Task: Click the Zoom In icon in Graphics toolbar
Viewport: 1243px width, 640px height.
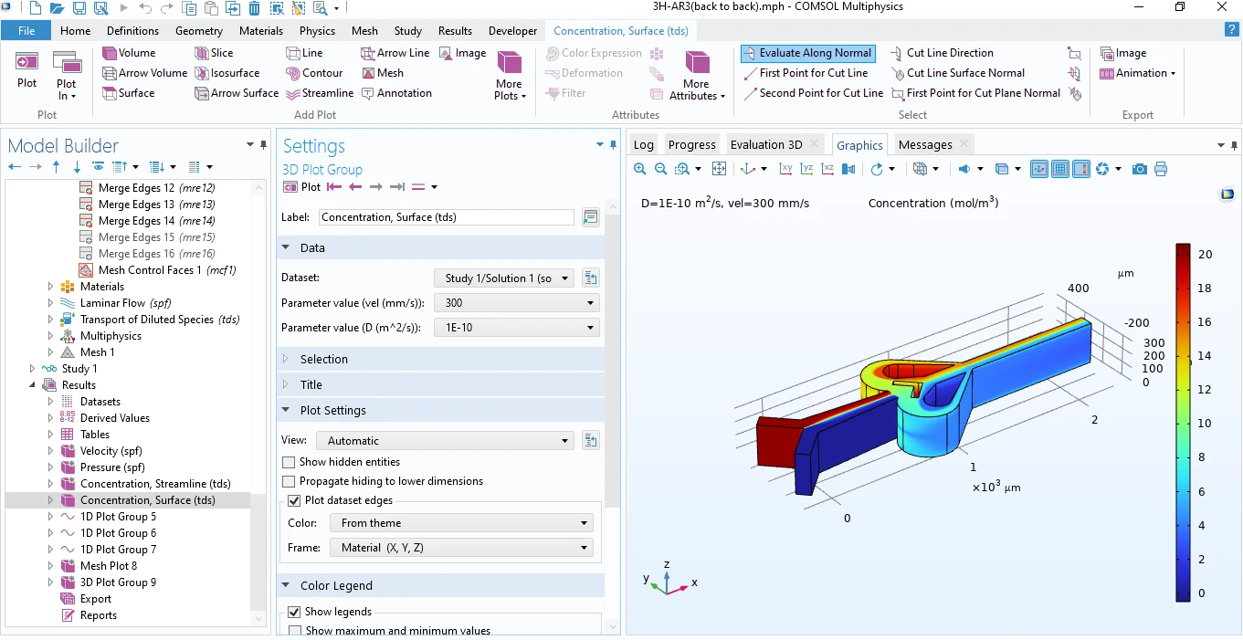Action: 639,169
